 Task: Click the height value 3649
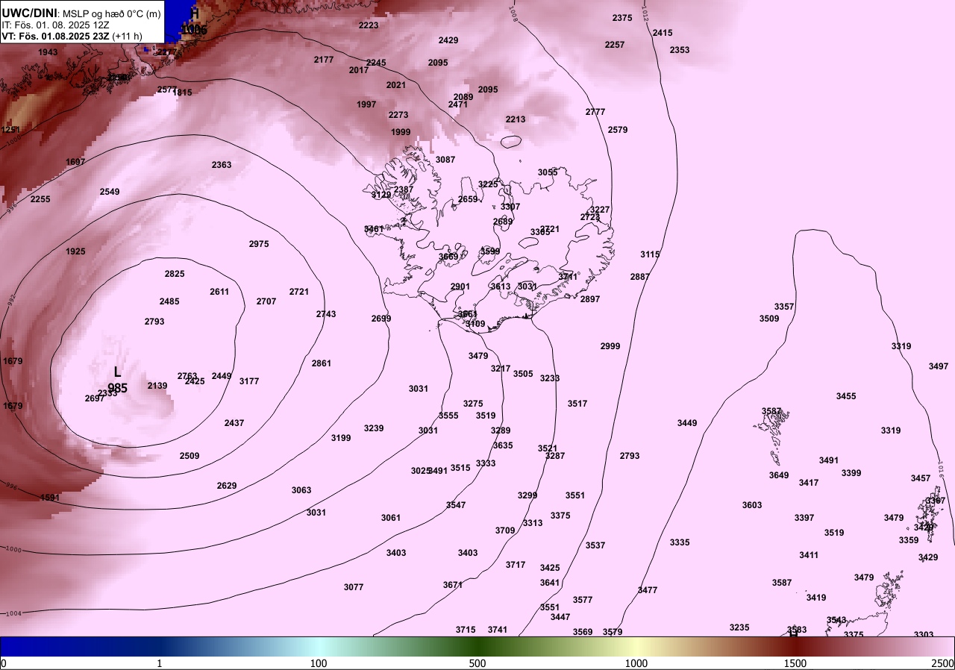779,475
